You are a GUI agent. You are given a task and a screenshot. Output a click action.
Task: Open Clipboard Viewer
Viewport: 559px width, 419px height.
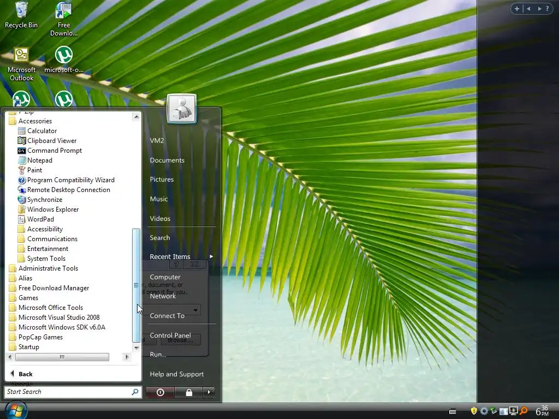tap(47, 141)
